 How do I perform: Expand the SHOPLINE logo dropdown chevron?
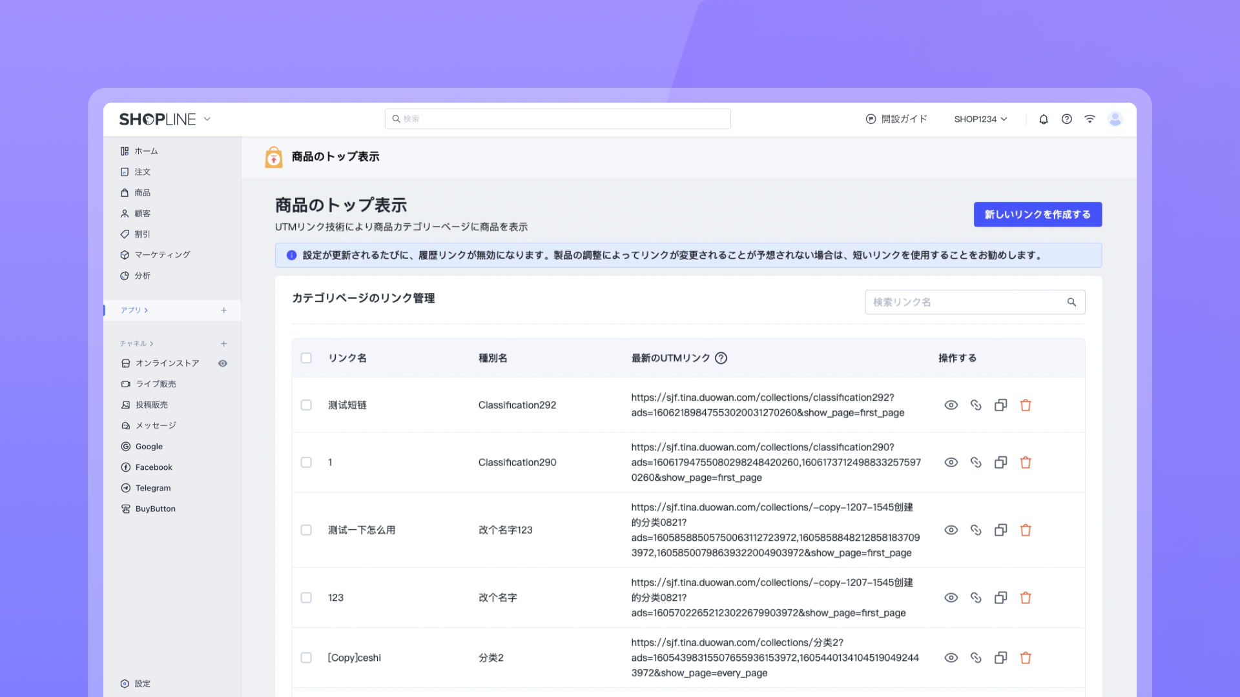[x=207, y=119]
